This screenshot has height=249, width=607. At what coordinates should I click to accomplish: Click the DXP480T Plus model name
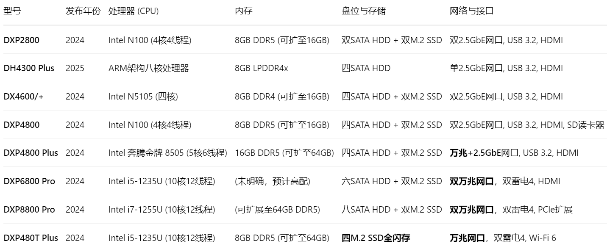[31, 238]
